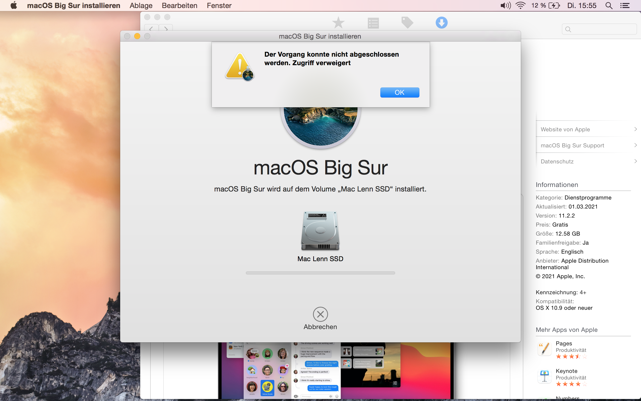The width and height of the screenshot is (641, 401).
Task: Click the Pages app icon
Action: click(544, 349)
